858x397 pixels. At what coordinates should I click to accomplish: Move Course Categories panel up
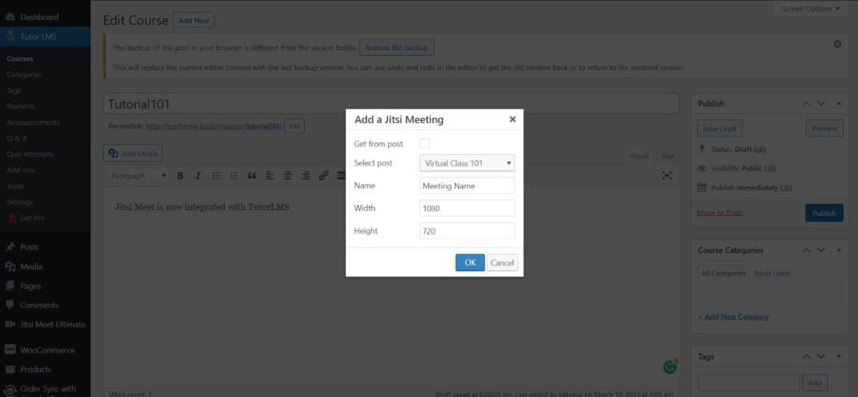tap(806, 250)
